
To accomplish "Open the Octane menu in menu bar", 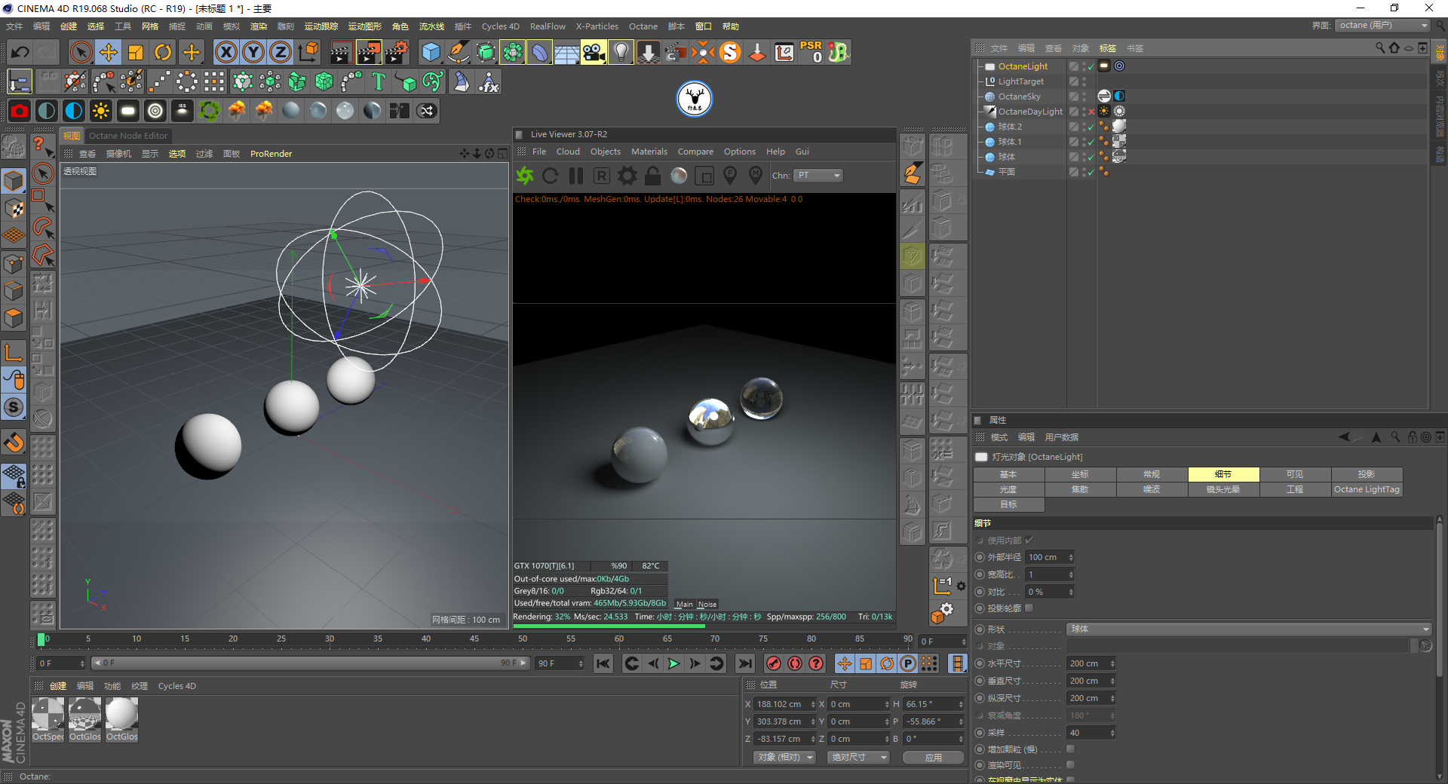I will pos(643,26).
